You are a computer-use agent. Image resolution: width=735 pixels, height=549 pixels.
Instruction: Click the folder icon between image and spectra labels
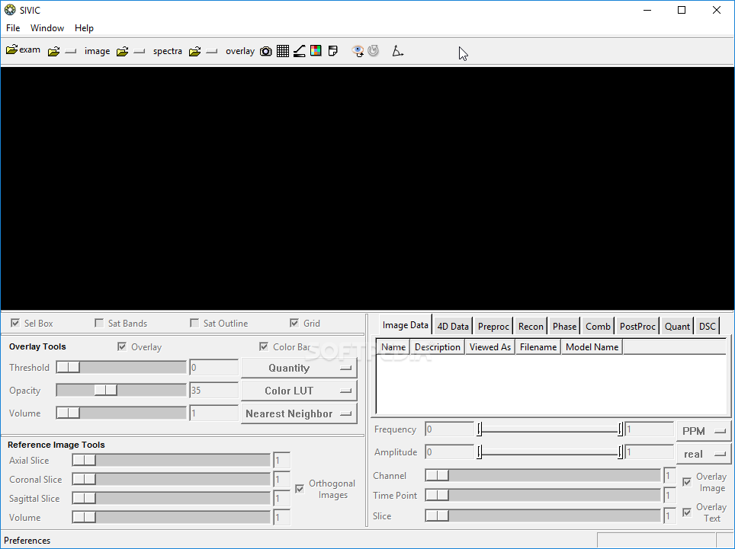coord(122,51)
